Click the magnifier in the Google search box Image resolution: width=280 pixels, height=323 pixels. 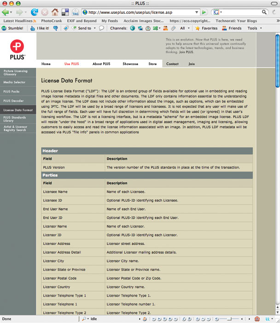tap(264, 12)
